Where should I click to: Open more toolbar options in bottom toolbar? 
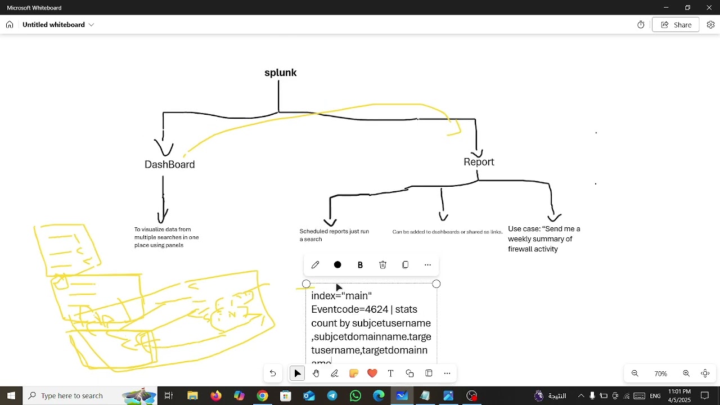pos(447,373)
